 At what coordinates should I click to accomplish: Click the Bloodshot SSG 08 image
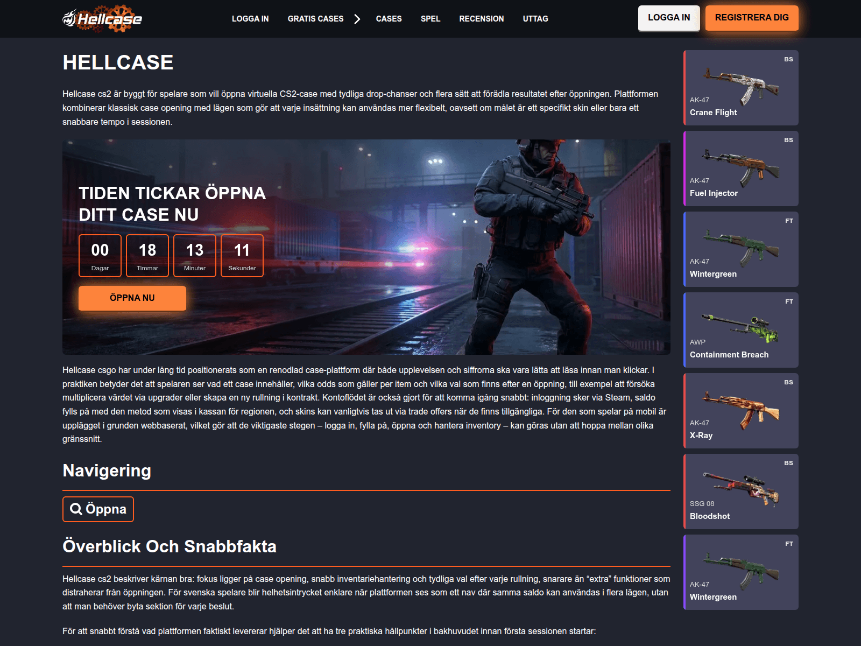point(742,490)
